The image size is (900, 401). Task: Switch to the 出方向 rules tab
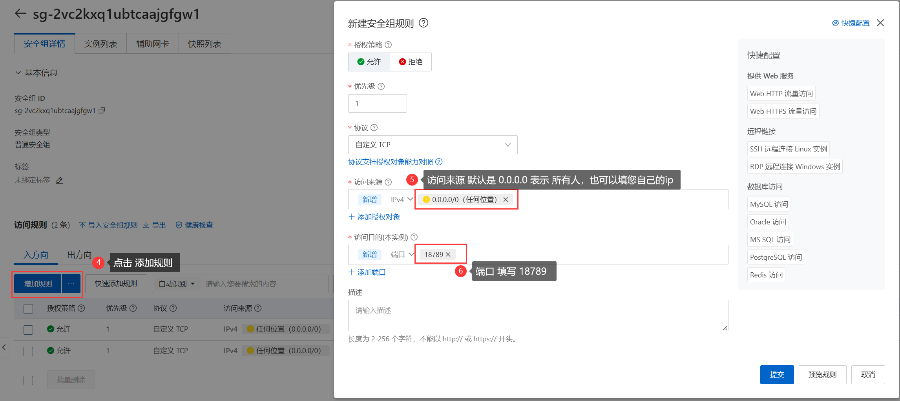(79, 255)
